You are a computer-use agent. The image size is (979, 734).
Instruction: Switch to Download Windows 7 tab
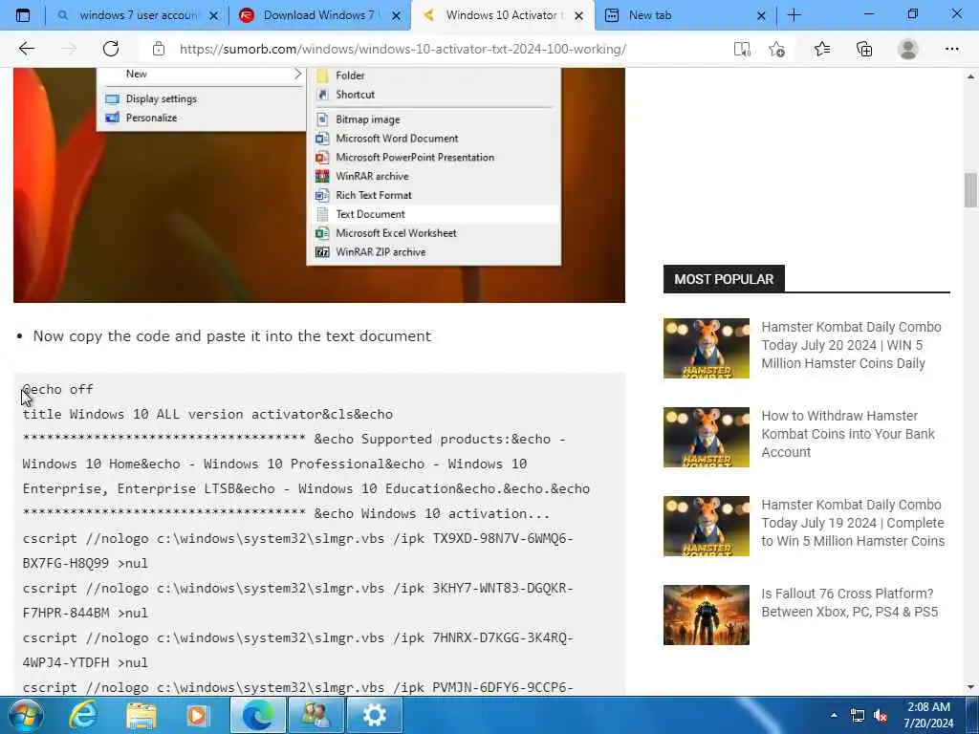(x=319, y=15)
